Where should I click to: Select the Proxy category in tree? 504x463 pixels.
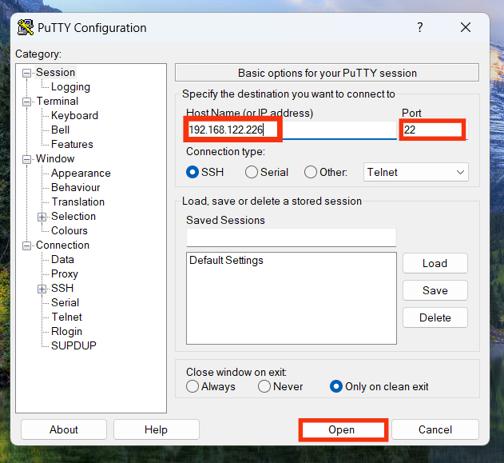[x=65, y=274]
